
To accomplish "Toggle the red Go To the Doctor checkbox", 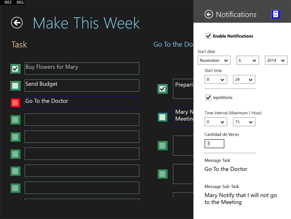I will [x=15, y=103].
